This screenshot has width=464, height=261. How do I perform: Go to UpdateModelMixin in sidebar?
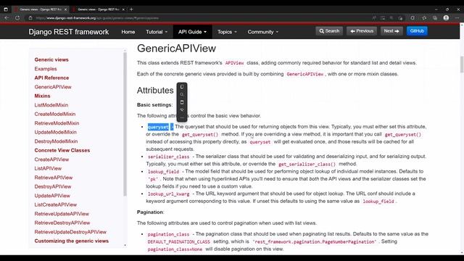[56, 132]
